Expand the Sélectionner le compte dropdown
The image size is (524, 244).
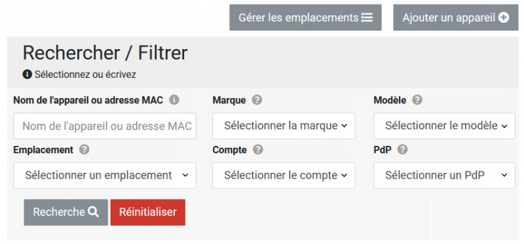click(284, 175)
